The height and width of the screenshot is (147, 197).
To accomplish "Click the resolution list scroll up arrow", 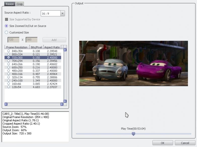I will click(65, 50).
